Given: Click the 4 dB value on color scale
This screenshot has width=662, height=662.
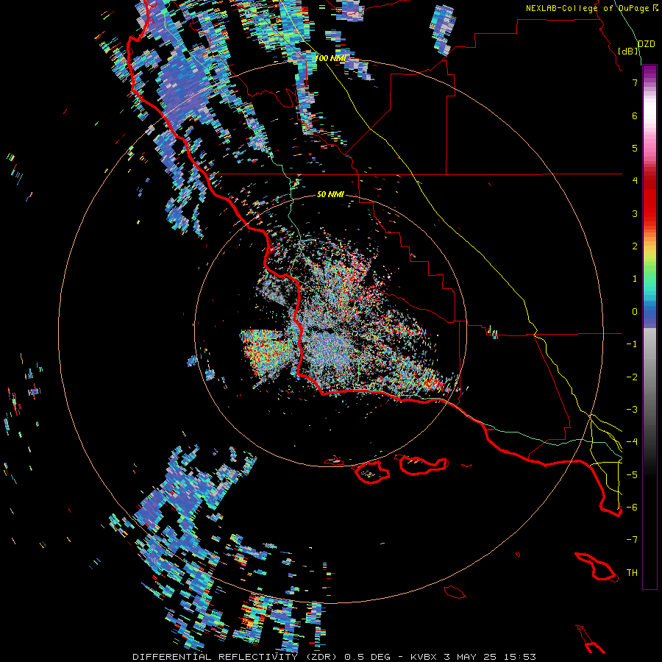Looking at the screenshot, I should (x=635, y=181).
